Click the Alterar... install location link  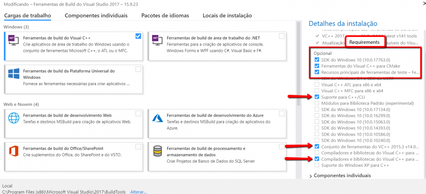pos(138,191)
